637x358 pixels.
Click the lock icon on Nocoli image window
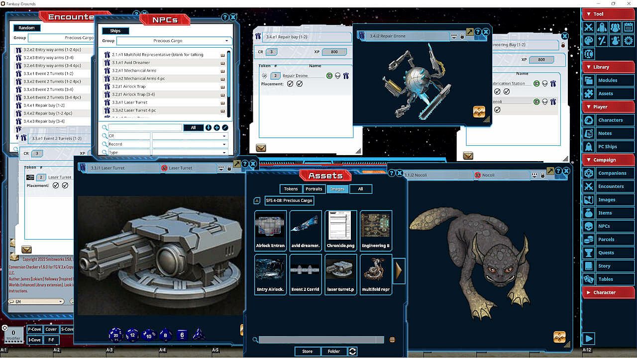(x=542, y=175)
